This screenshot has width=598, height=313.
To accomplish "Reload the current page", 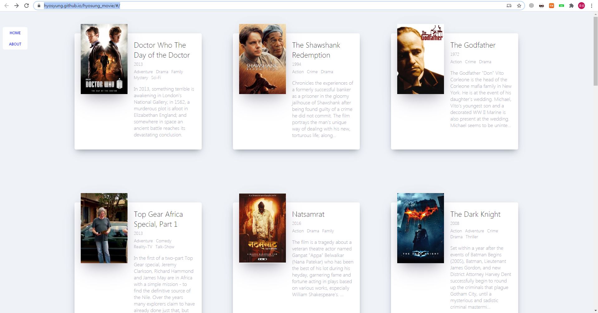I will tap(27, 6).
